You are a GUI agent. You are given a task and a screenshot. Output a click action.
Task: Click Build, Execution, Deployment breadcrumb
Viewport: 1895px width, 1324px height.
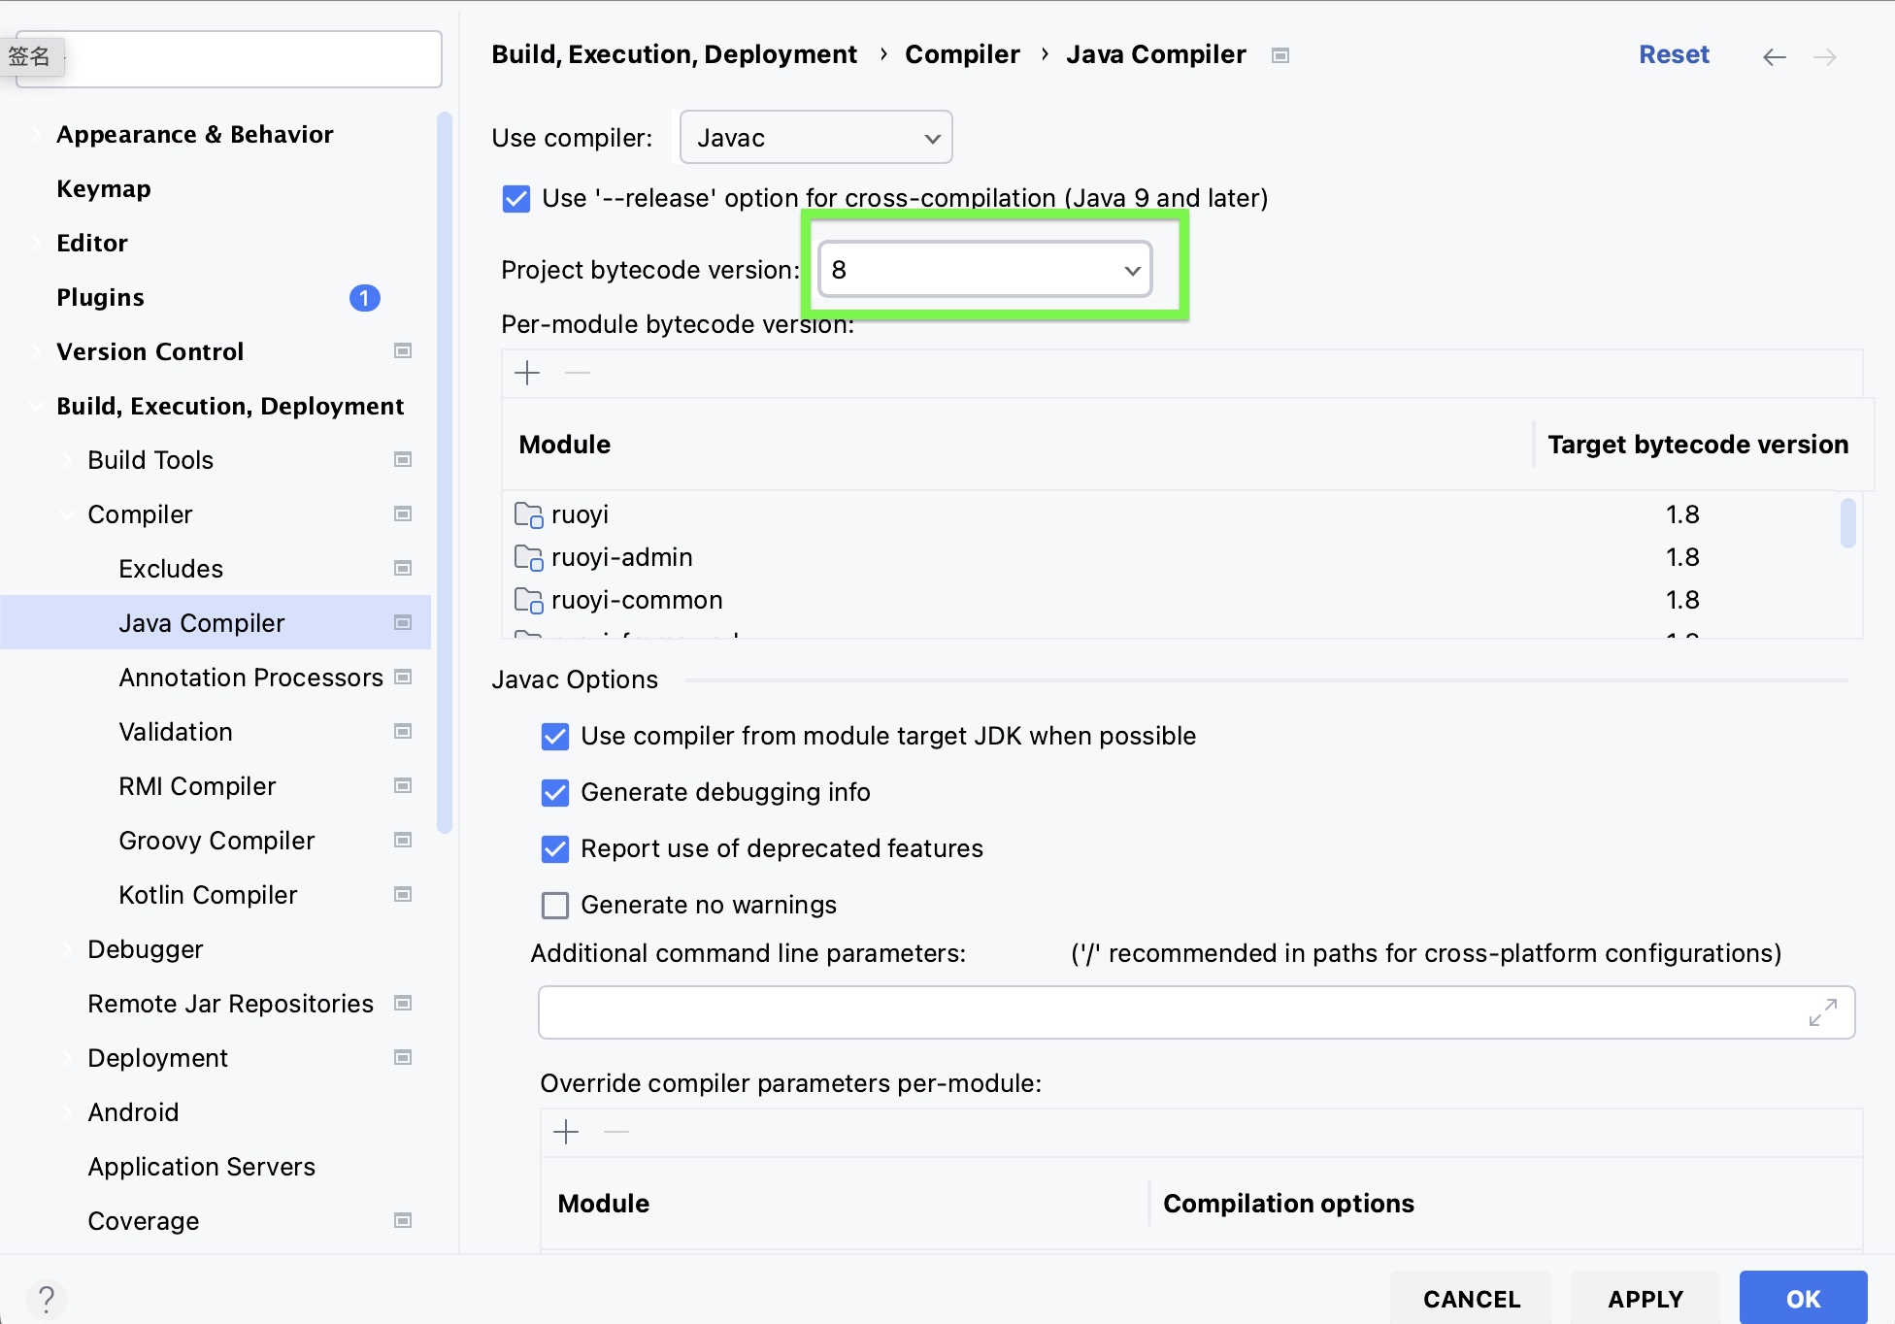tap(674, 54)
